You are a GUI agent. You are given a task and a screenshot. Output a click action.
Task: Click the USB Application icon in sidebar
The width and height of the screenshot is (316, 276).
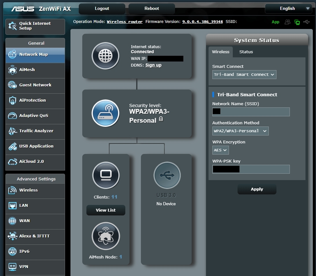pos(12,146)
